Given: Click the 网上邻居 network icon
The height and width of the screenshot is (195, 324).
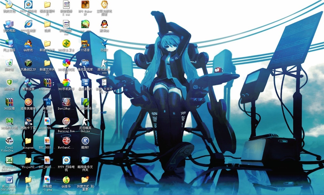Looking at the screenshot, I should (9, 43).
